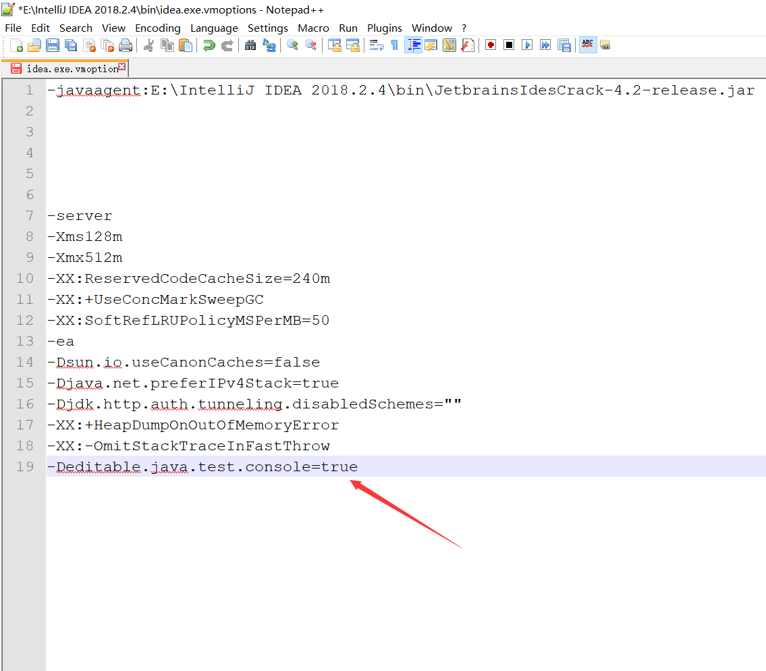Click the Close document toolbar icon
This screenshot has width=766, height=671.
click(x=89, y=45)
